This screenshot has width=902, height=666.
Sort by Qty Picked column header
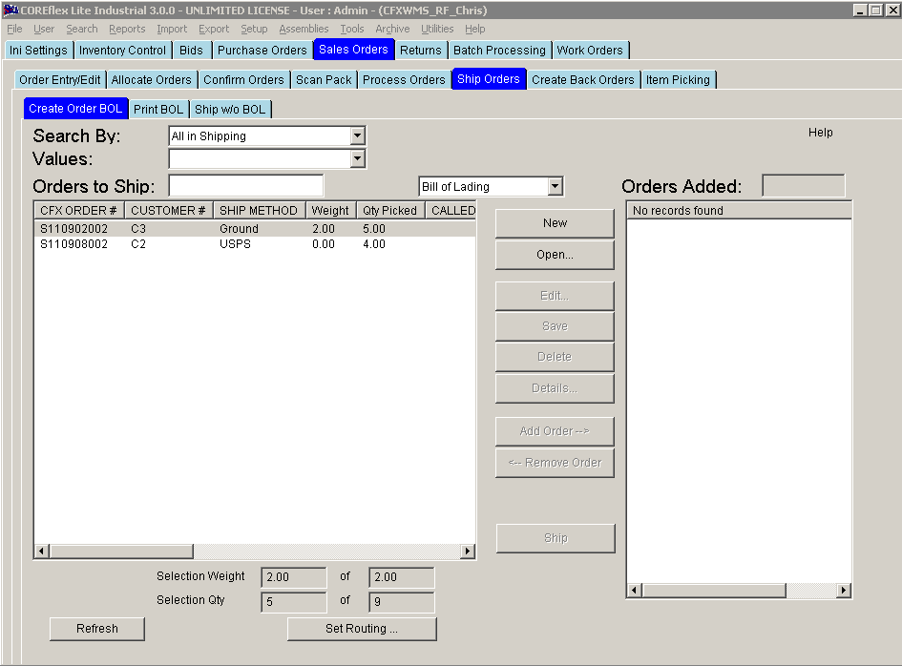(390, 211)
